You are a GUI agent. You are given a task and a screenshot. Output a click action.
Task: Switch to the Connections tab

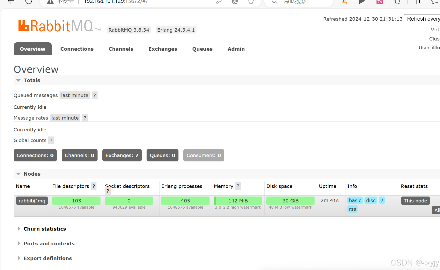(x=77, y=49)
